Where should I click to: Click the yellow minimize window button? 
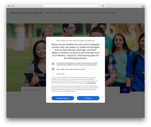click(x=11, y=6)
